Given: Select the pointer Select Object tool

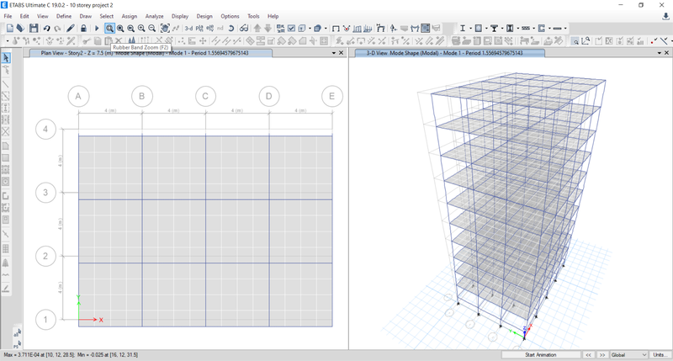Looking at the screenshot, I should pos(6,57).
